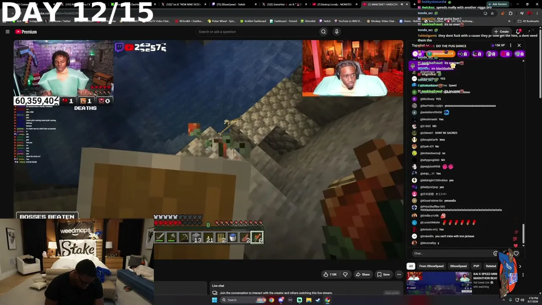This screenshot has height=305, width=542.
Task: Open the DistroKid bookmark
Action: 308,21
